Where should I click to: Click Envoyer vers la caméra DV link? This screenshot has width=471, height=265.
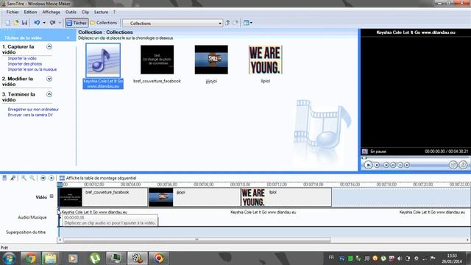[30, 115]
